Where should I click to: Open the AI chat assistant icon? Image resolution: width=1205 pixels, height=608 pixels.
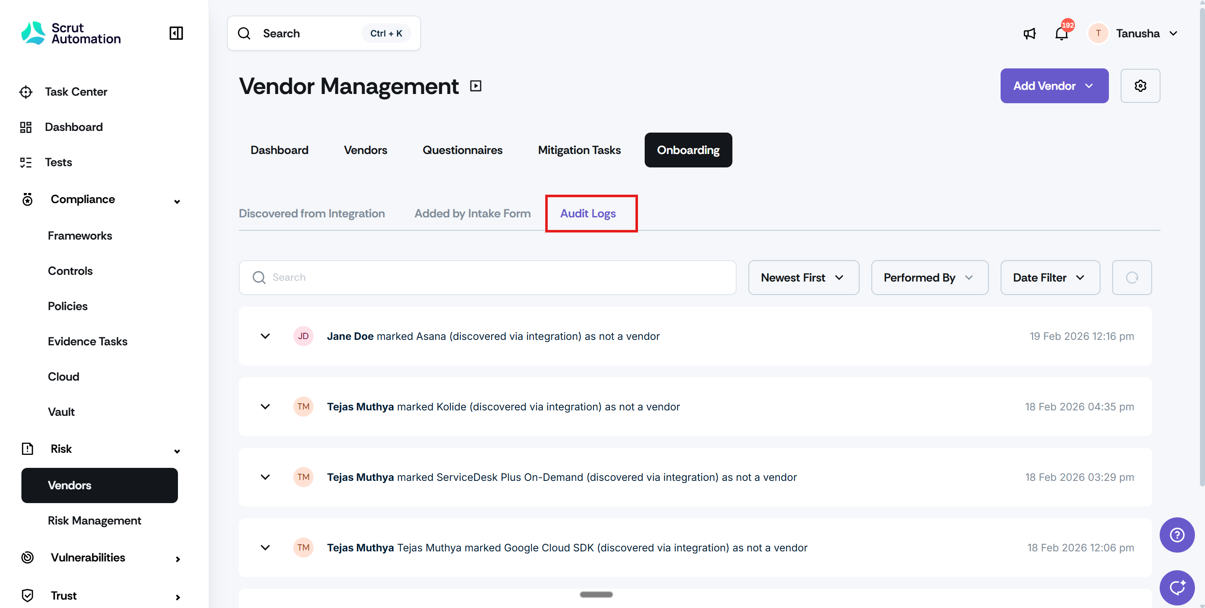coord(1177,587)
